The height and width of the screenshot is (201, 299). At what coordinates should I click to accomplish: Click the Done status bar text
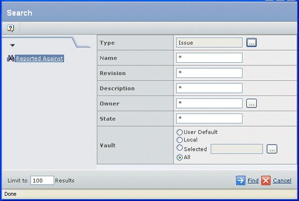(11, 194)
